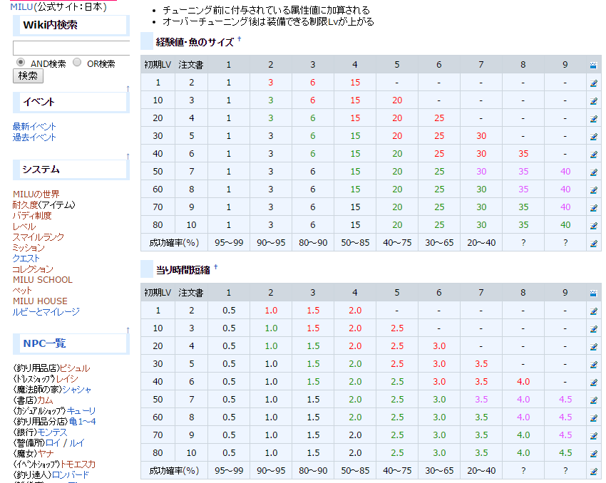Image resolution: width=606 pixels, height=483 pixels.
Task: Click edit pencil for 当り時間短縮 initial LV 30 row
Action: 593,364
